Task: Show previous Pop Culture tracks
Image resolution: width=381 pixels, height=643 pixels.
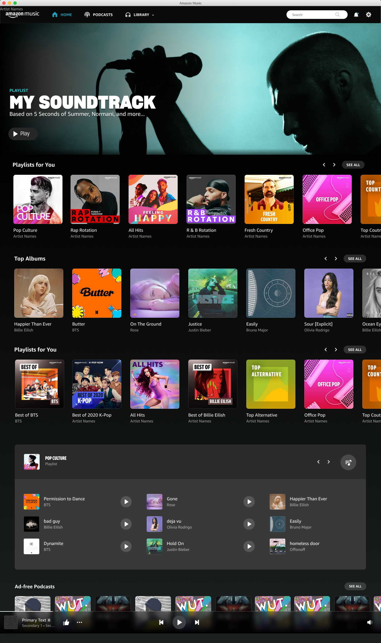Action: click(319, 462)
